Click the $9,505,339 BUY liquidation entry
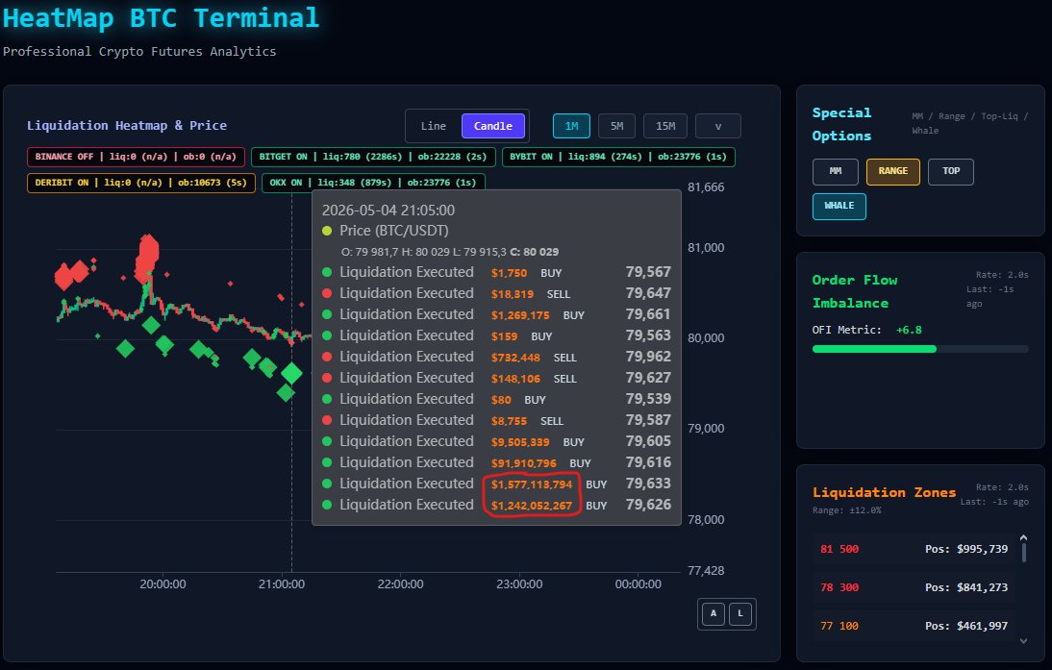This screenshot has height=670, width=1052. (x=496, y=442)
